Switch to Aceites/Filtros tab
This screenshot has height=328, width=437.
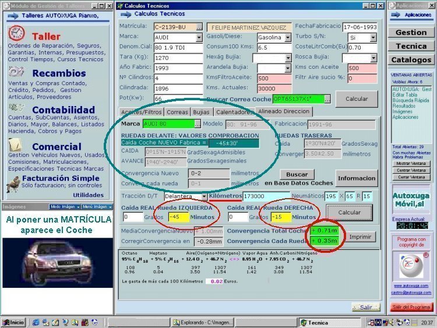141,112
